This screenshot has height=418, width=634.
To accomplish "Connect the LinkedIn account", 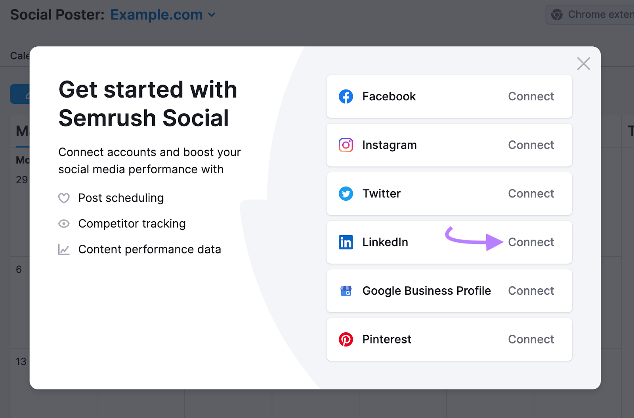I will coord(531,242).
